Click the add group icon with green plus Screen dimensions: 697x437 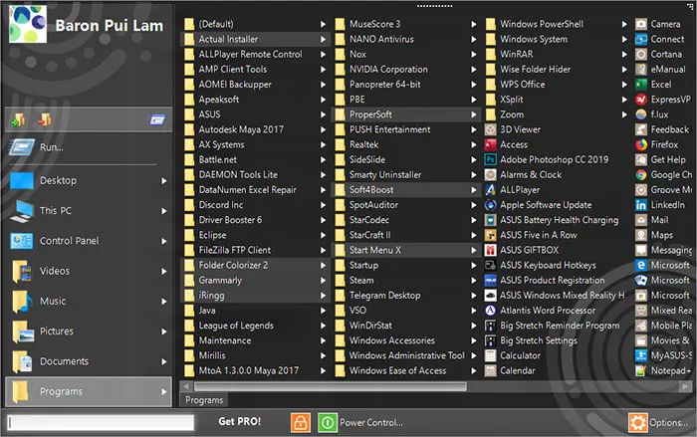click(18, 119)
